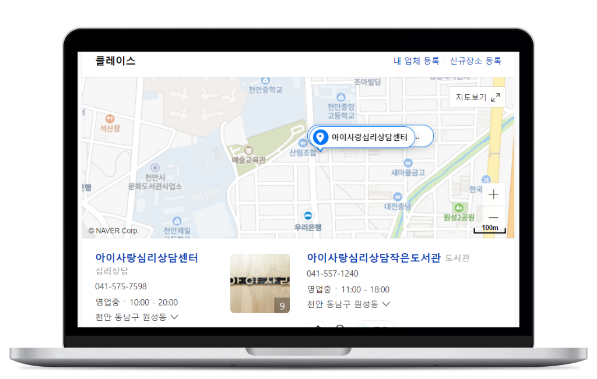Click the 대전충남 bank icon on map
Viewport: 597px width, 379px height.
point(398,197)
